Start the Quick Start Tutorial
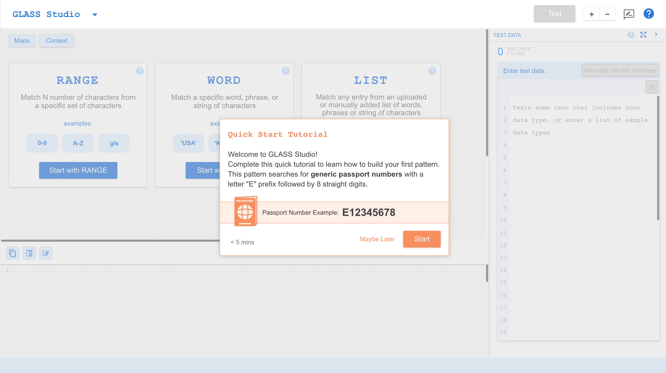 422,239
